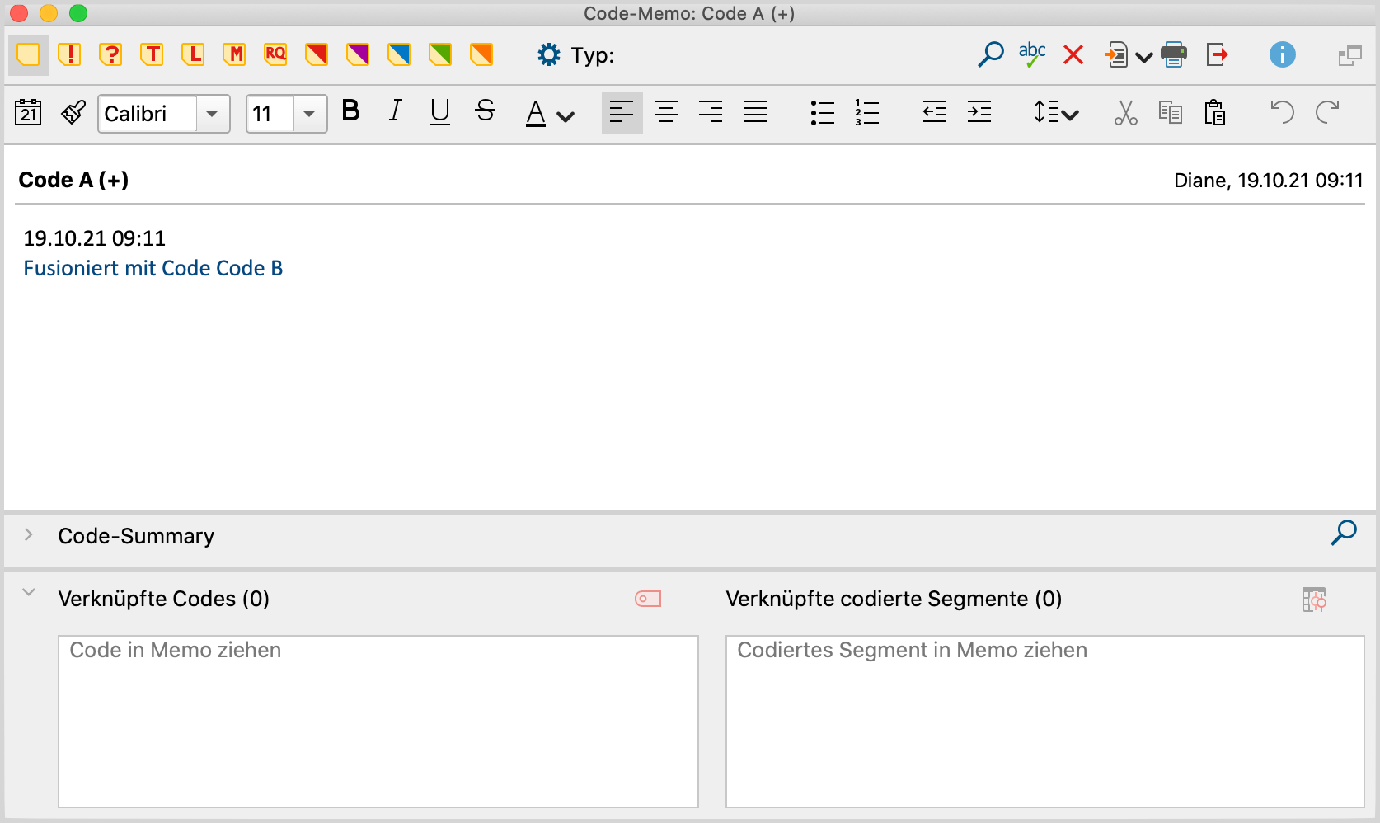The height and width of the screenshot is (823, 1380).
Task: Click the format painter brush icon
Action: point(73,112)
